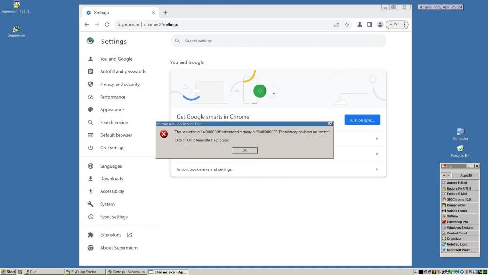
Task: Select Privacy and security in the sidebar
Action: click(120, 85)
